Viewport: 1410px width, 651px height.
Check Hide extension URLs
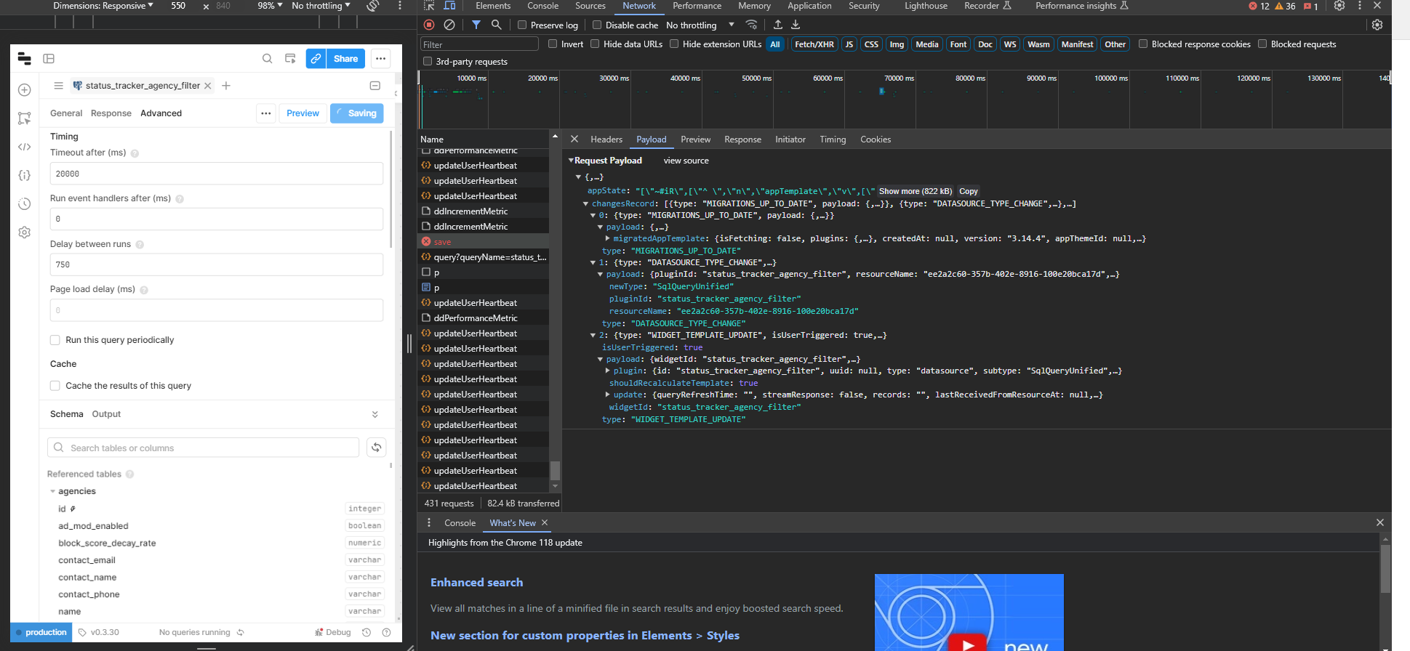pos(674,44)
